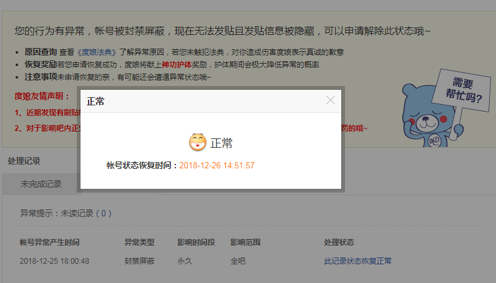Click the smiley face icon in popup
496x283 pixels.
(197, 143)
